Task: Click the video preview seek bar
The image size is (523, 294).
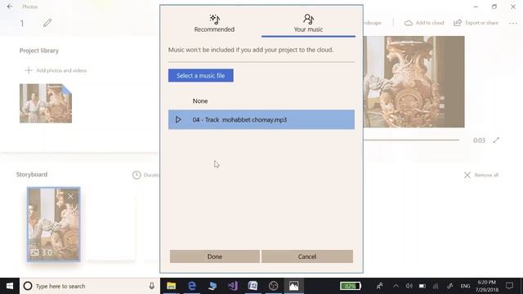Action: [x=411, y=140]
